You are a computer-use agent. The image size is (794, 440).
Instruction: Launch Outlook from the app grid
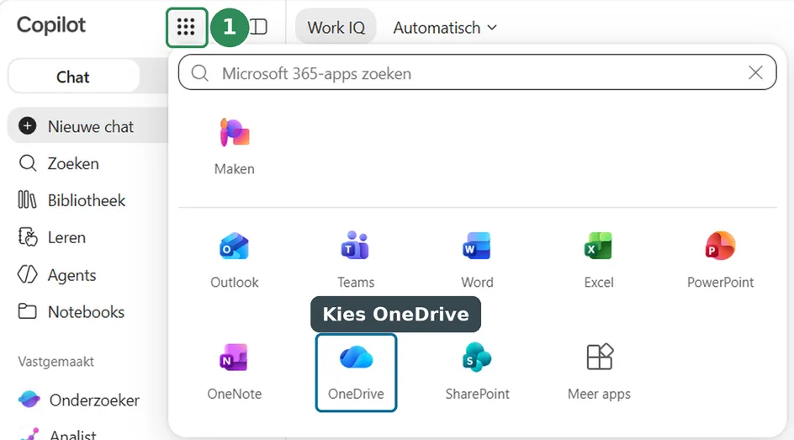(234, 260)
